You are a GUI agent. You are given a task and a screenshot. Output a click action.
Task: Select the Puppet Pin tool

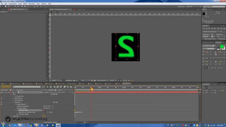pyautogui.click(x=45, y=6)
